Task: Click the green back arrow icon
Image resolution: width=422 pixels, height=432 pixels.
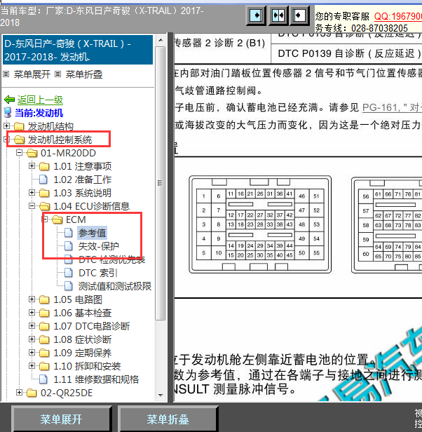Action: pos(9,100)
